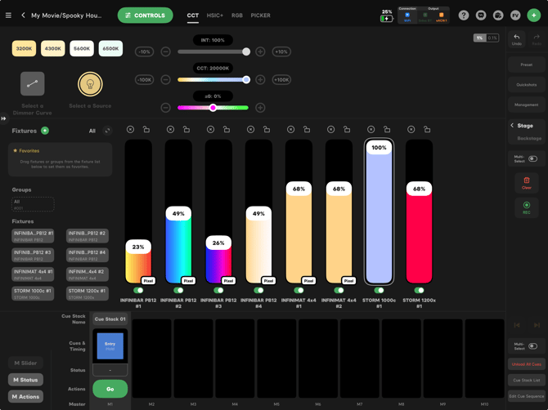Screen dimensions: 548x410
Task: Click the green Go cue button
Action: pyautogui.click(x=110, y=389)
